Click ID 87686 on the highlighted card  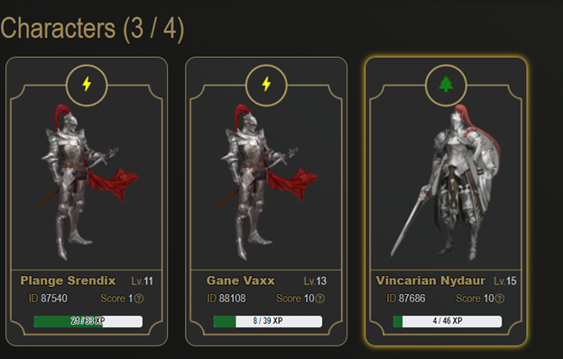(x=406, y=299)
